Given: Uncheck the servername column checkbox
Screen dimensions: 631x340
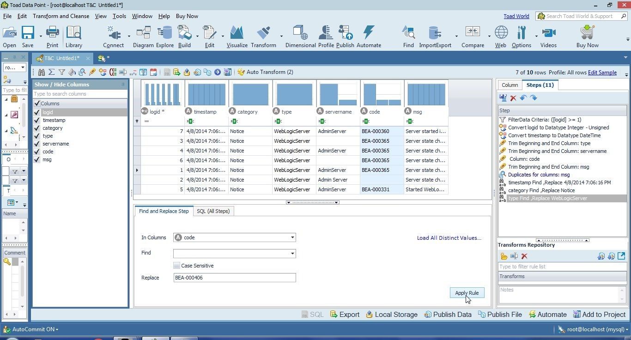Looking at the screenshot, I should pos(37,144).
